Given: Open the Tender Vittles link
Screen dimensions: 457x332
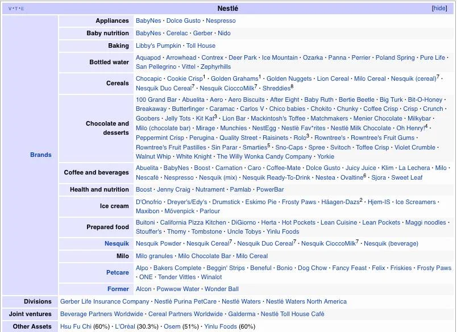Looking at the screenshot, I should 177,277.
